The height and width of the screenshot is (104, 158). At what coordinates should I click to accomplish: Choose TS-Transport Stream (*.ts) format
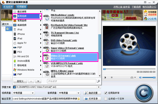click(x=65, y=33)
